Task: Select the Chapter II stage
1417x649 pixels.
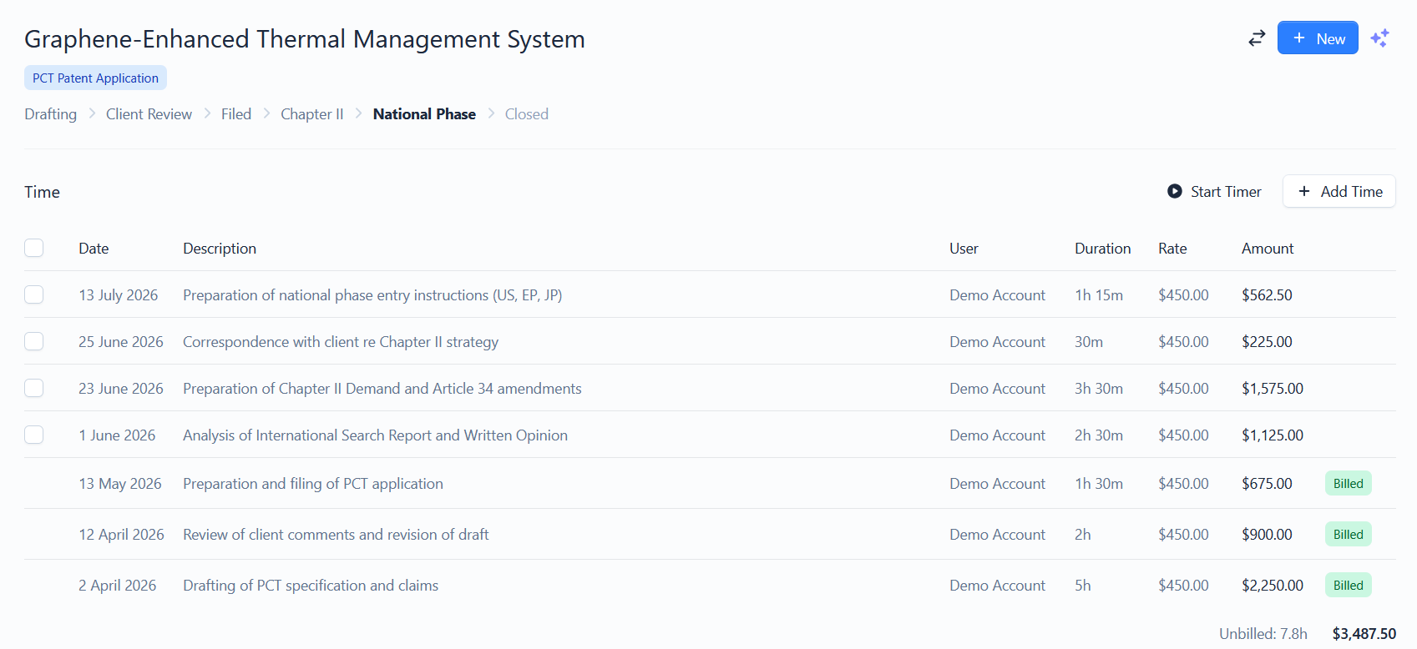Action: [x=312, y=114]
